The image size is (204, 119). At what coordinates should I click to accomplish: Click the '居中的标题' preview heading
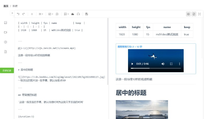tap(131, 93)
